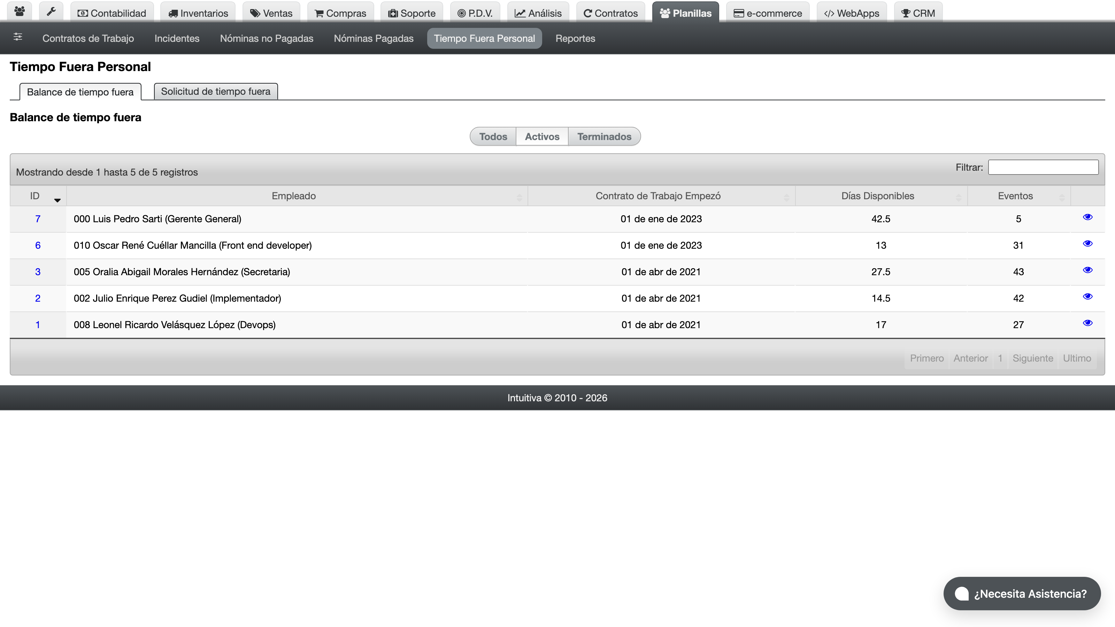Open the e-commerce module tab

point(767,13)
